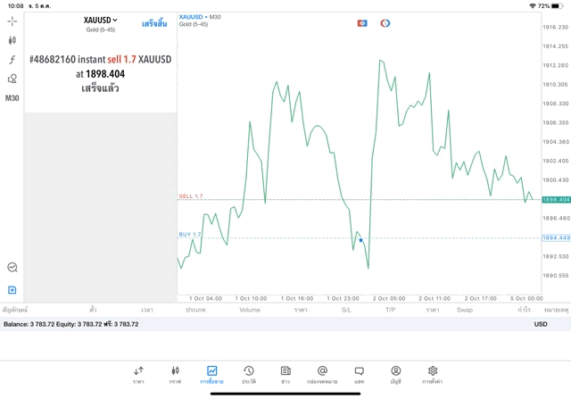Screen dimensions: 571x399
Task: Open the Chat (แชท) tab
Action: 359,375
